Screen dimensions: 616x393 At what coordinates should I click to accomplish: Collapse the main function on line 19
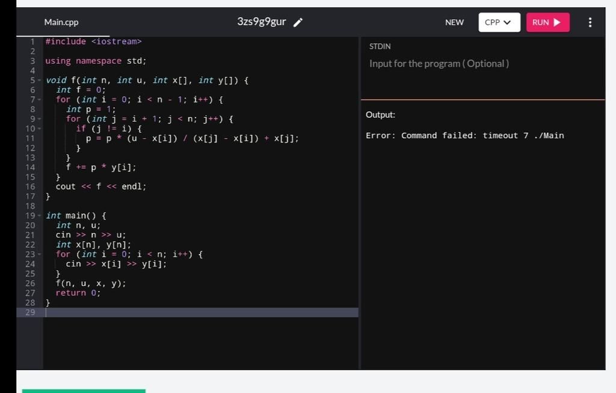coord(38,215)
